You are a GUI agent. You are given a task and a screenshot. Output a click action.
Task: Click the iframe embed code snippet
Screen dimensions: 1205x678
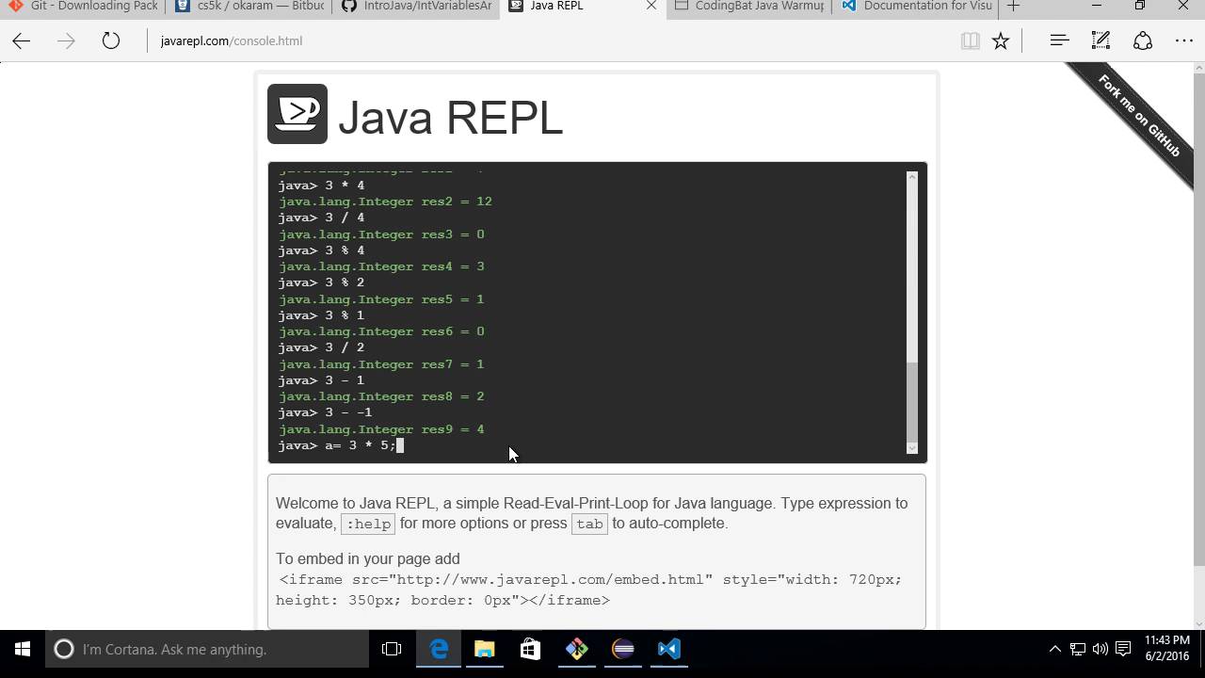pos(589,589)
